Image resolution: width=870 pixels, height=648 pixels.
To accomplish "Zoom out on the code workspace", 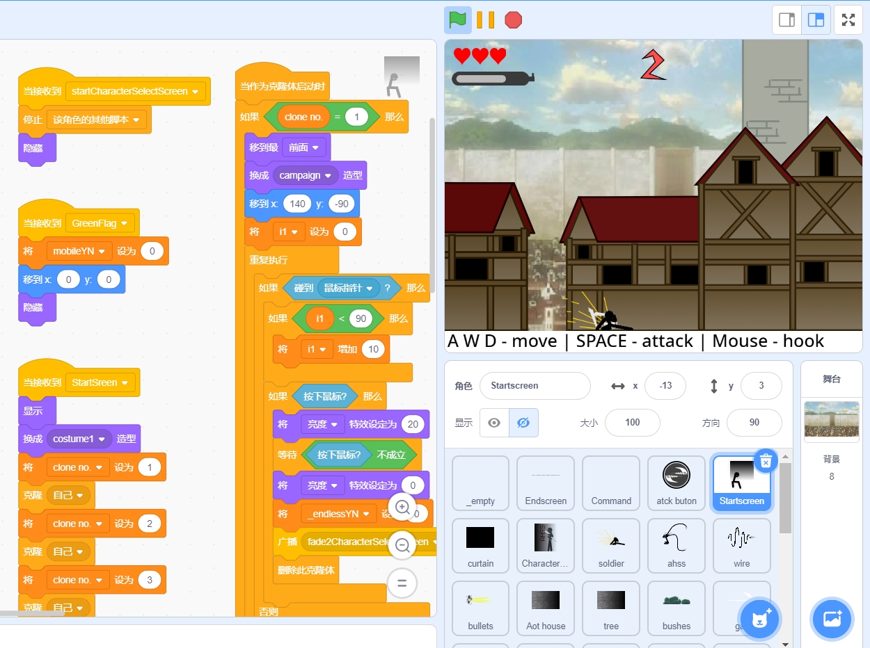I will pos(402,546).
